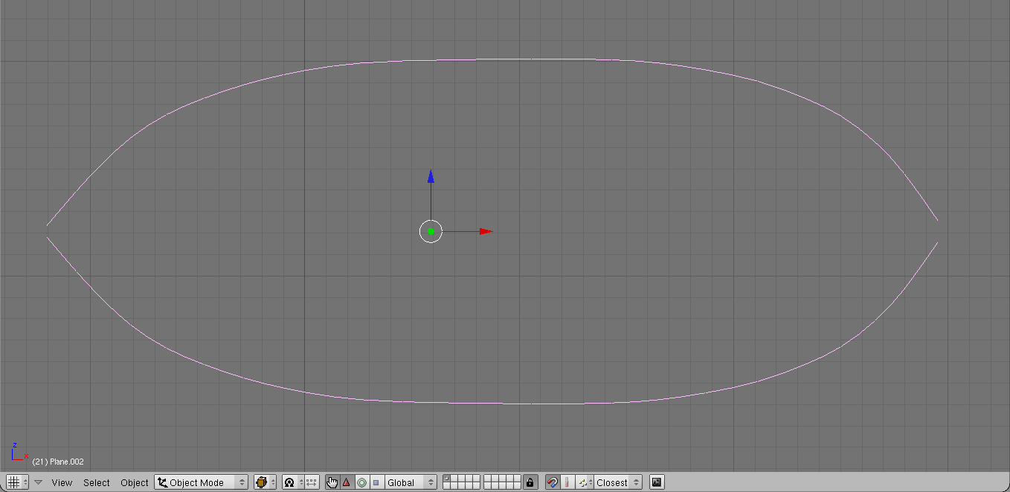Select the scale manipulator square icon

376,482
